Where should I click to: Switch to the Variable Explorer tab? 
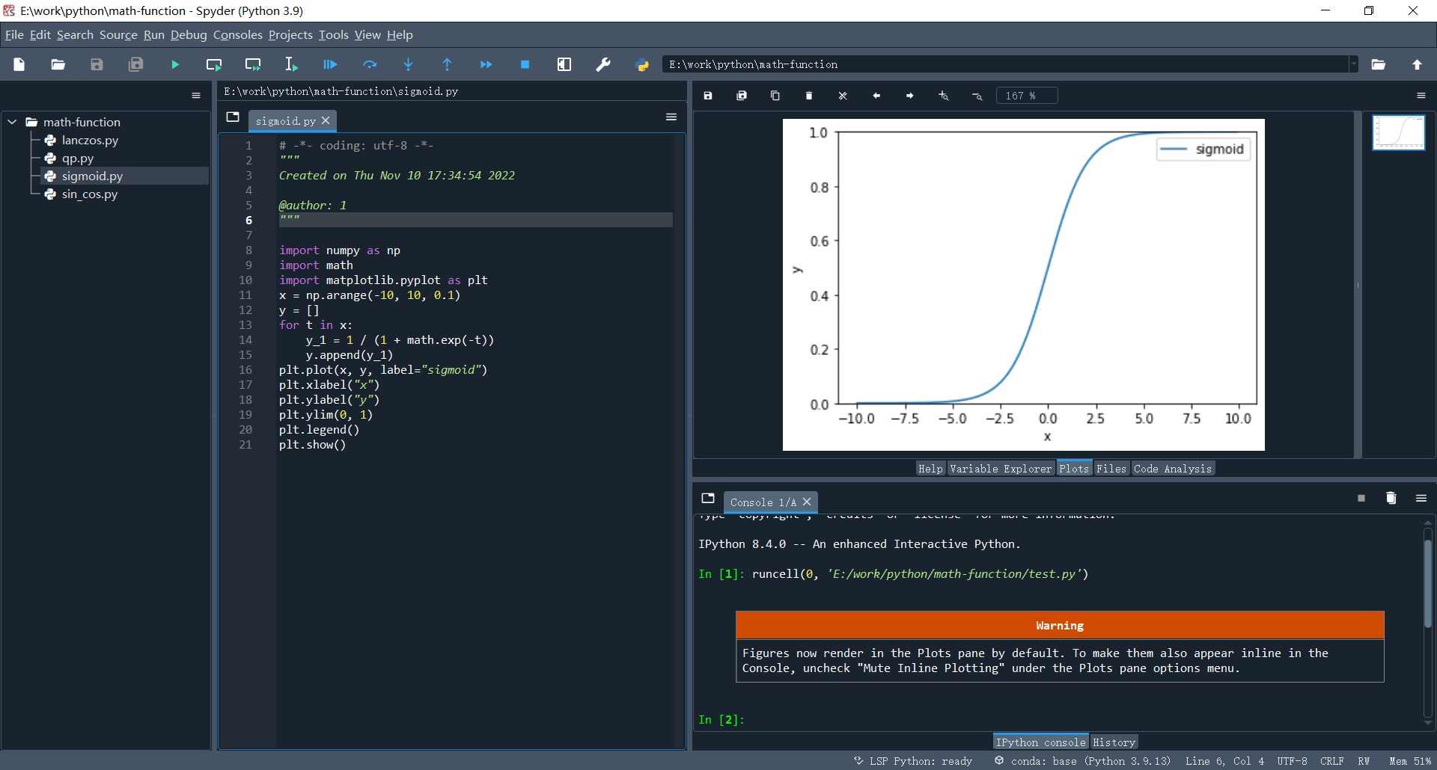1001,469
